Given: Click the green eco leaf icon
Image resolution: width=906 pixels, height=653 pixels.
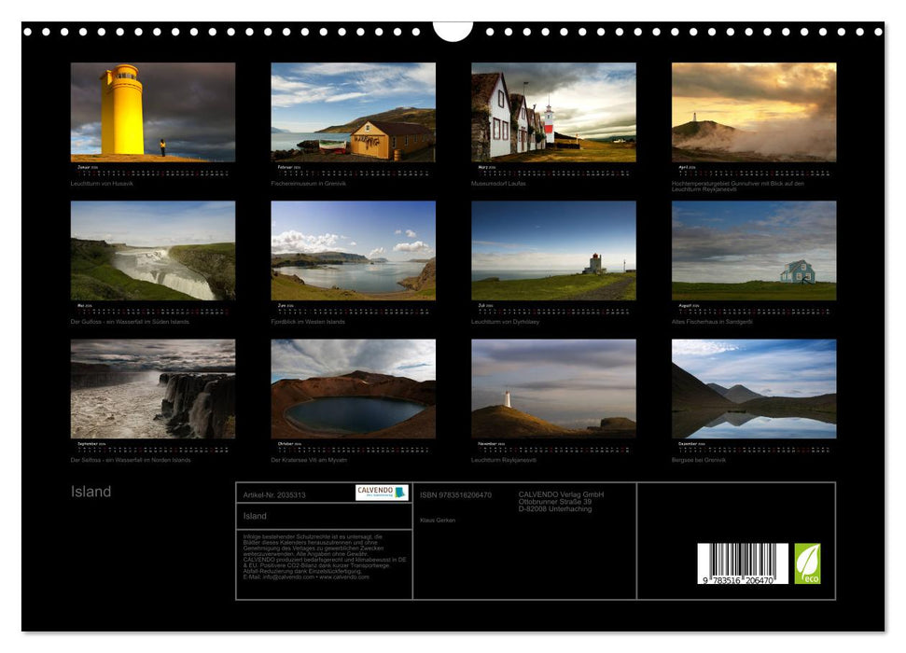Looking at the screenshot, I should pos(807,563).
